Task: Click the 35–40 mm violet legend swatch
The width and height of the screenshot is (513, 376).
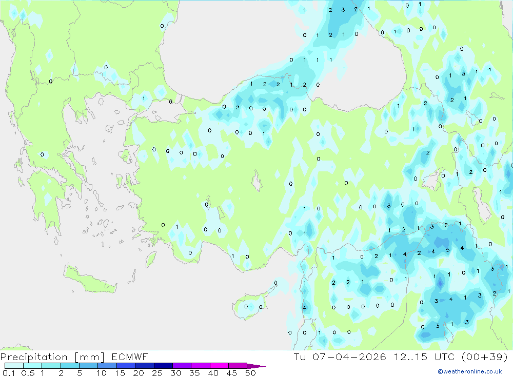Action: [x=200, y=366]
